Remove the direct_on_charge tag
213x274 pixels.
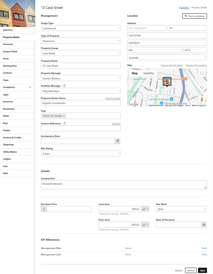64,116
